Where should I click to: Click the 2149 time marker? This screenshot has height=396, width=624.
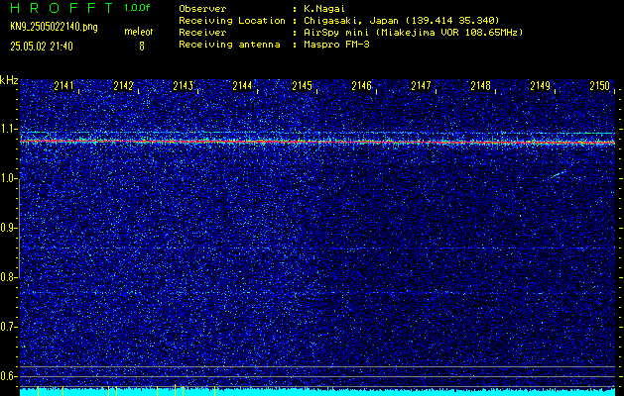[541, 86]
